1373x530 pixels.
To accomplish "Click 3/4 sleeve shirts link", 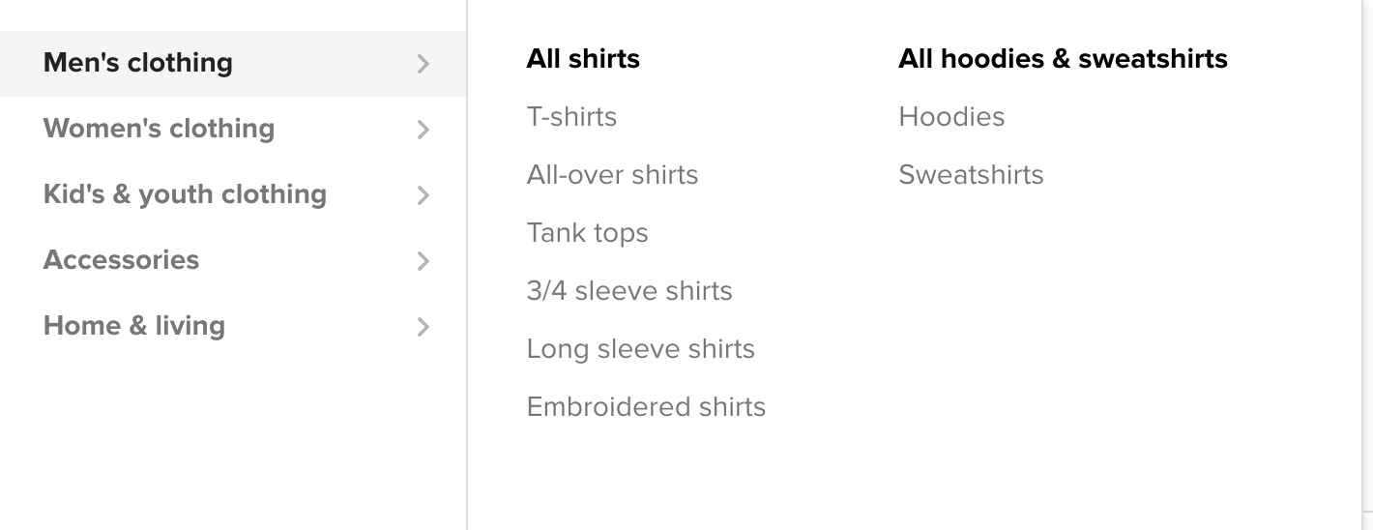I will click(629, 291).
